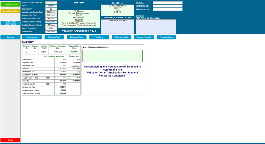Click the Architect link
The image size is (265, 144).
point(140,3)
